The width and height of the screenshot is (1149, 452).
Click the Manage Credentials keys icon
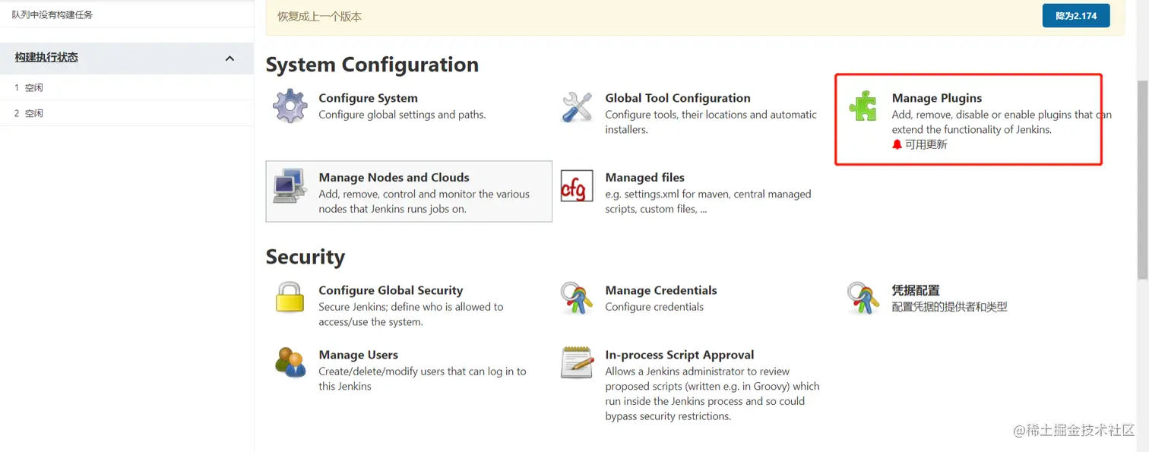coord(577,298)
